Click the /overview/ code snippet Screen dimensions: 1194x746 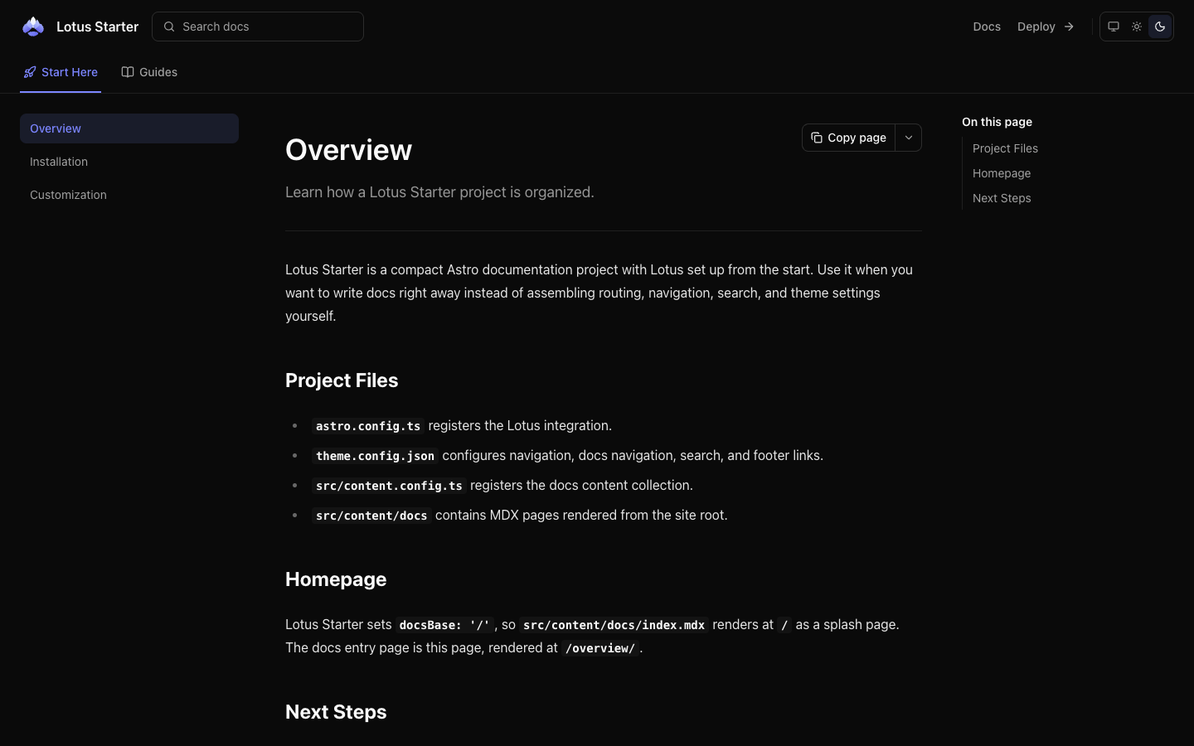click(600, 648)
